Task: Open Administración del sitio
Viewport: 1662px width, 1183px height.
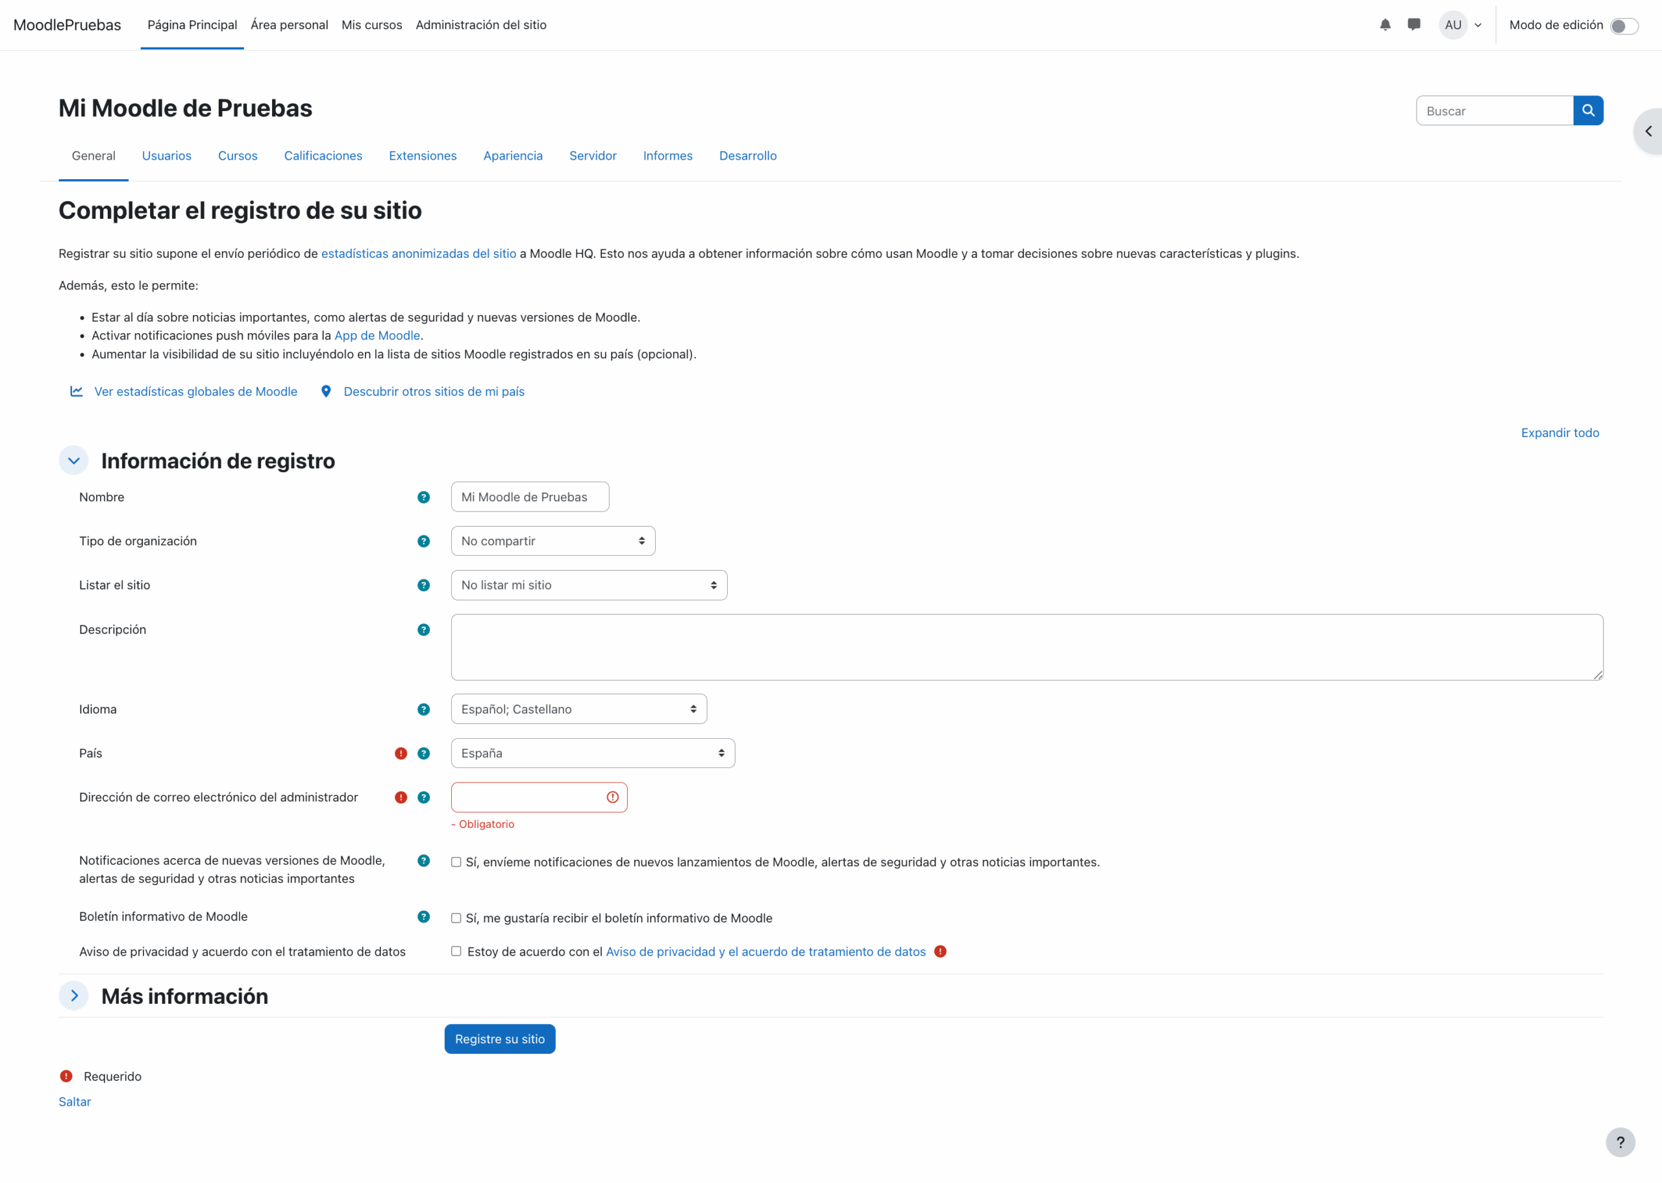Action: pyautogui.click(x=480, y=25)
